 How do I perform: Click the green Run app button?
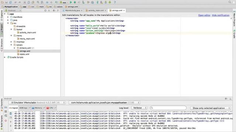click(x=71, y=2)
